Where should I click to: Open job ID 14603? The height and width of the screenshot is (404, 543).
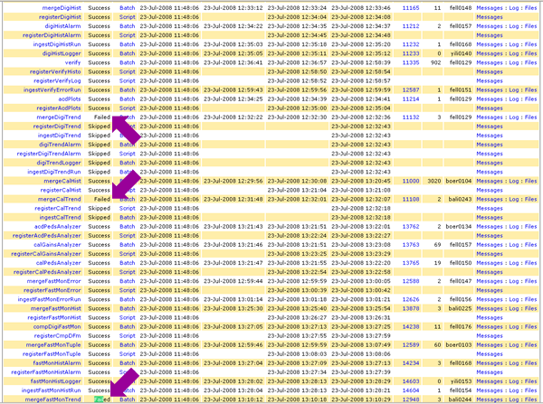tap(411, 381)
